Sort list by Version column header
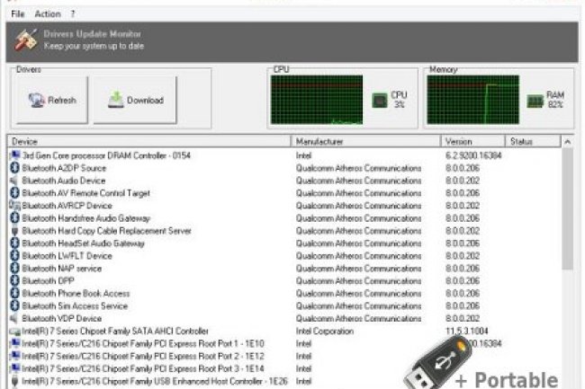 point(472,142)
